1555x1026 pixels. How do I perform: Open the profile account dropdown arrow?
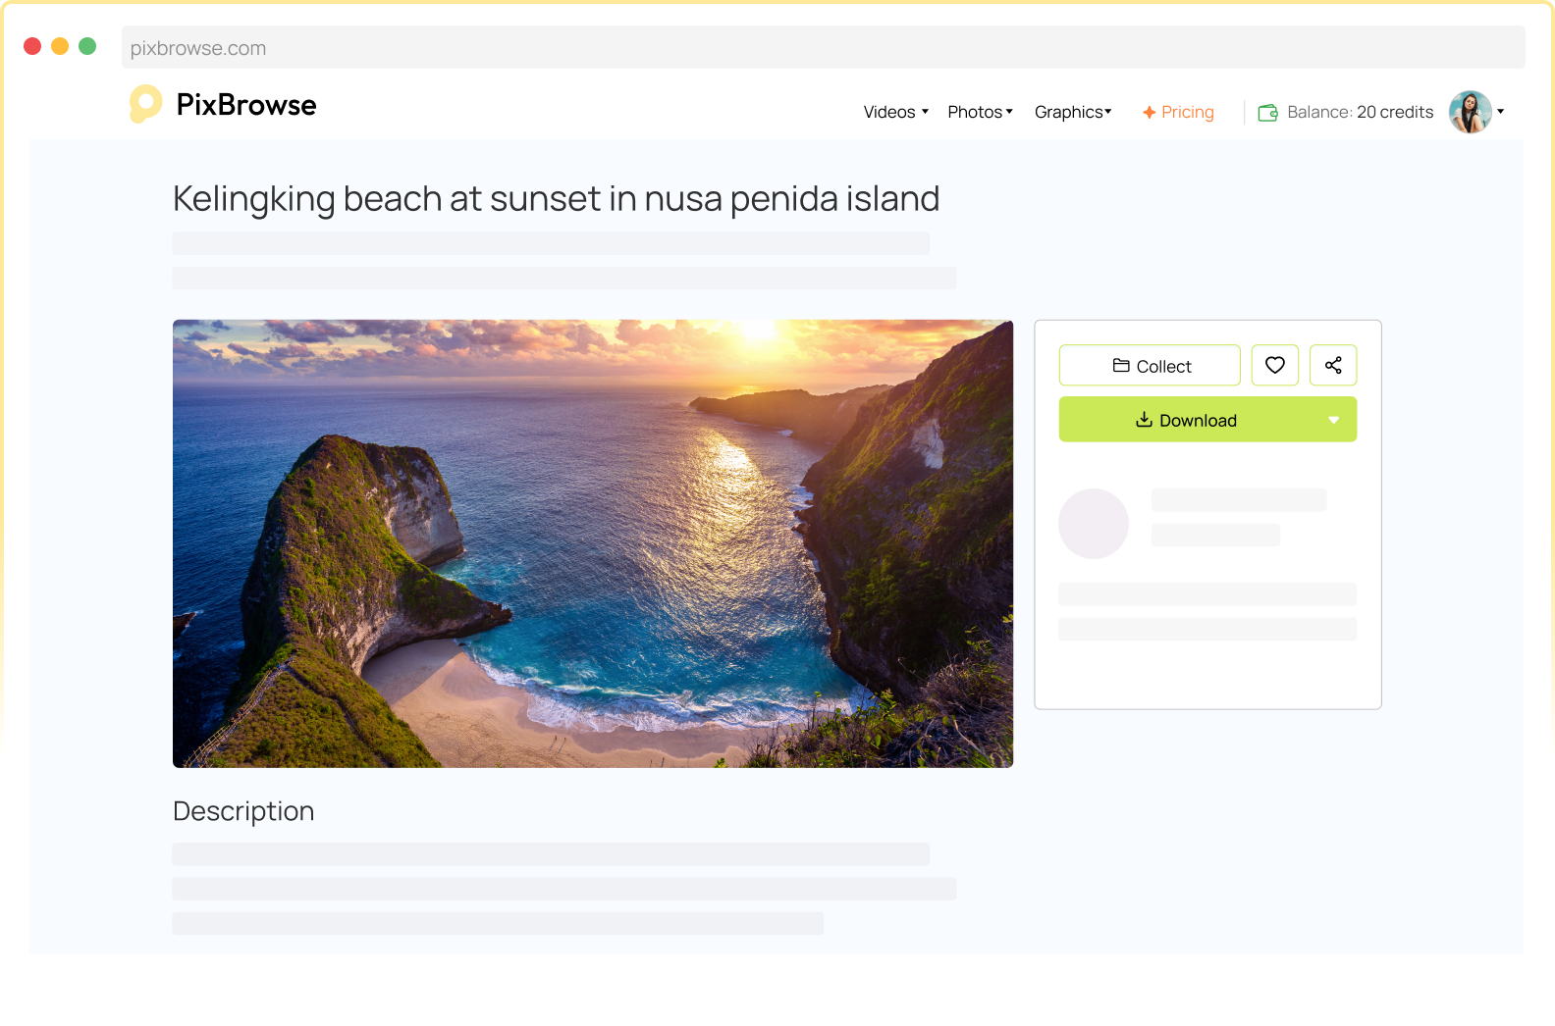(x=1500, y=112)
